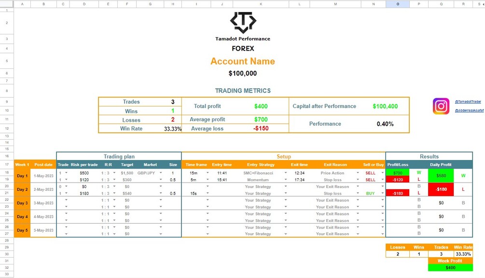
Task: Select the 4-May-2023 post date cell
Action: tap(43, 216)
